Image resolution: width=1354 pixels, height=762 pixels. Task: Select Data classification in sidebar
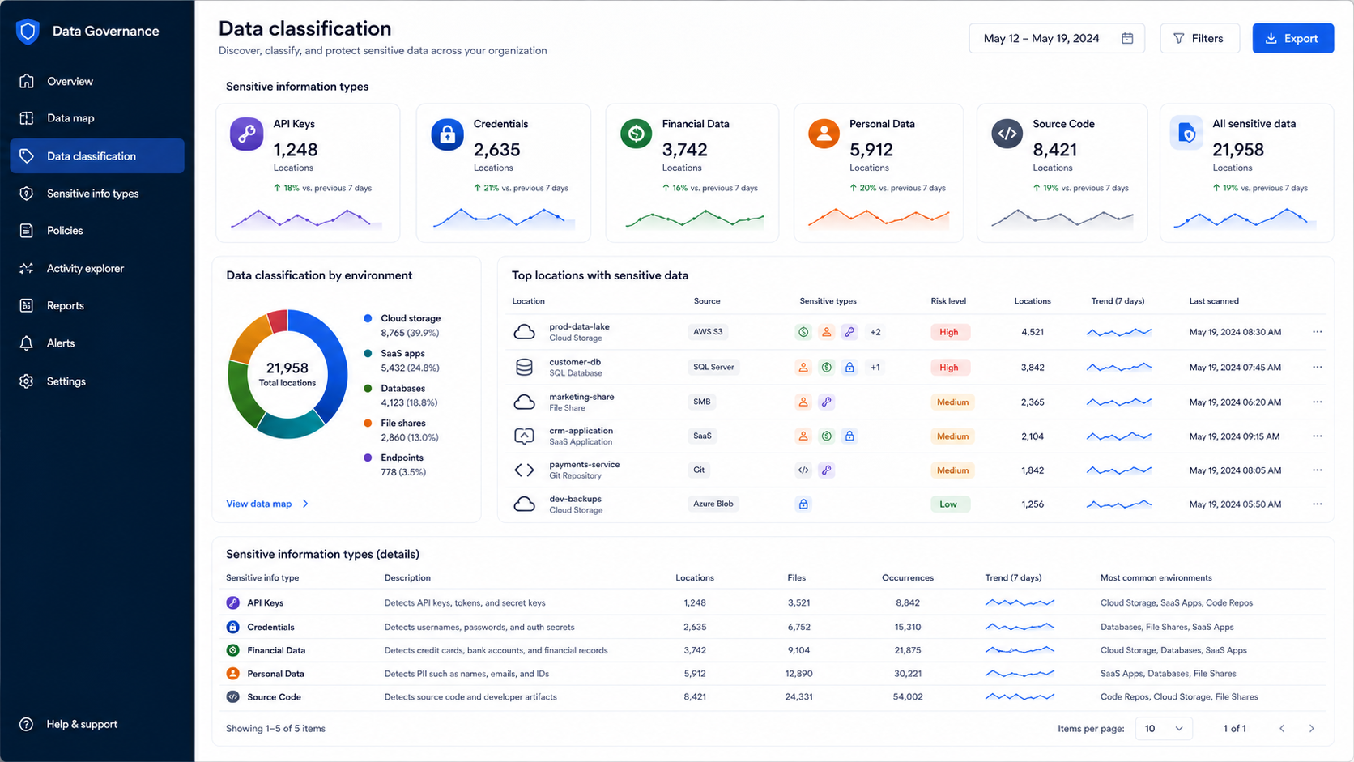[97, 156]
